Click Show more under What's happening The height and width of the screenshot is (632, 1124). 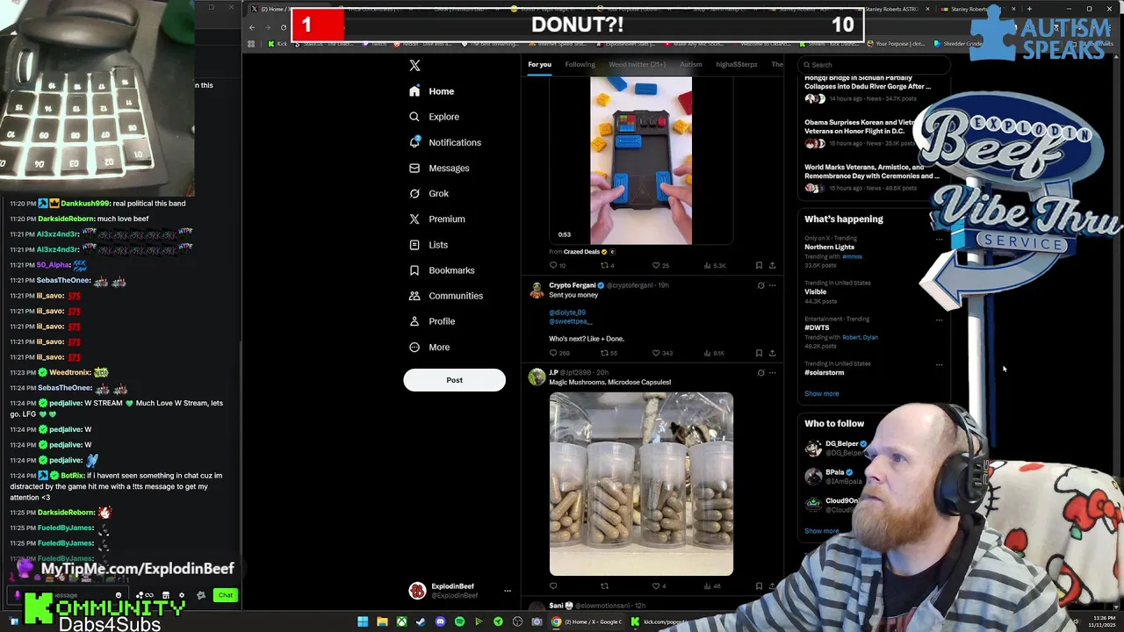[x=821, y=394]
